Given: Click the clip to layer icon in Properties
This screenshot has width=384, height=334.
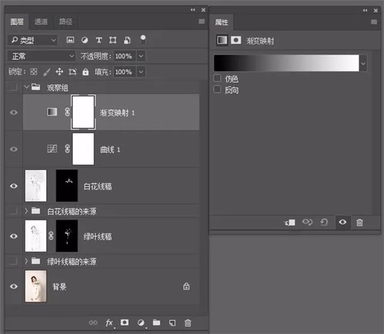Looking at the screenshot, I should [291, 222].
